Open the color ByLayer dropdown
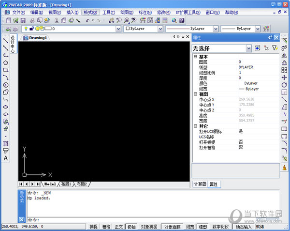The height and width of the screenshot is (231, 290). pyautogui.click(x=160, y=29)
